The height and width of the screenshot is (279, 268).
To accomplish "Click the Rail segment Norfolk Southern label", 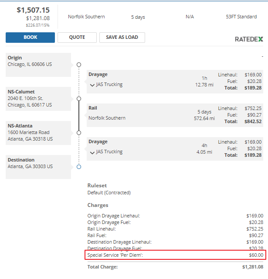I will tap(107, 118).
